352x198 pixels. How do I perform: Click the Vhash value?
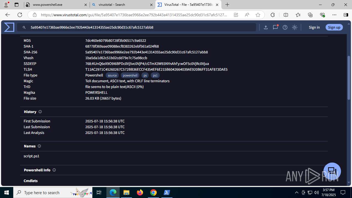click(116, 58)
